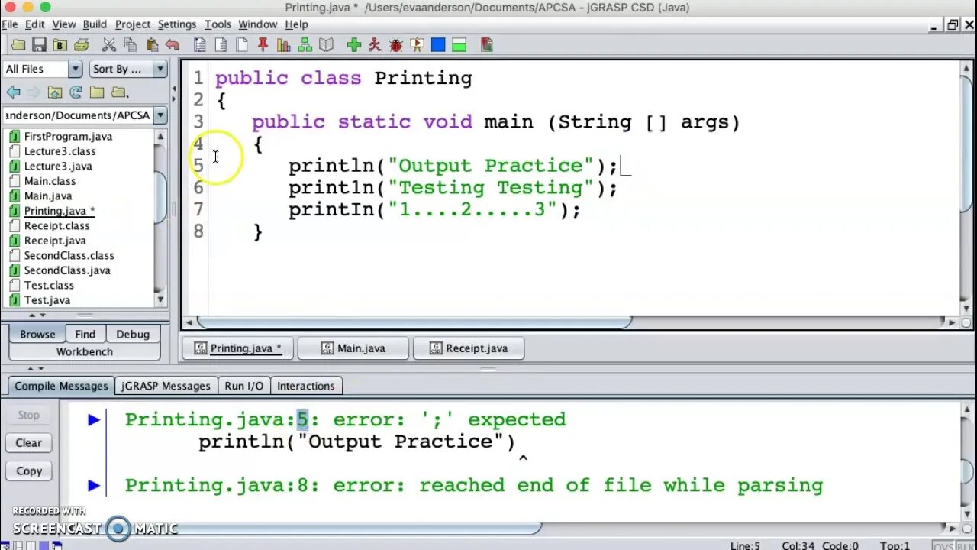Screen dimensions: 977x550
Task: Select Lecture3.java in file list
Action: [58, 166]
